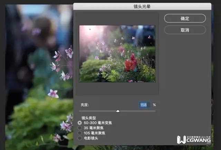Click the 亮度 brightness slider handle
Image resolution: width=221 pixels, height=150 pixels.
pyautogui.click(x=118, y=111)
